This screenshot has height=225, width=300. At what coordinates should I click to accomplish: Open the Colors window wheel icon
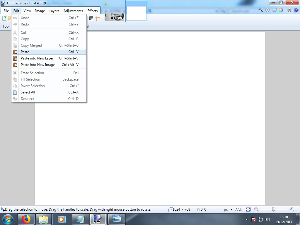[x=281, y=10]
